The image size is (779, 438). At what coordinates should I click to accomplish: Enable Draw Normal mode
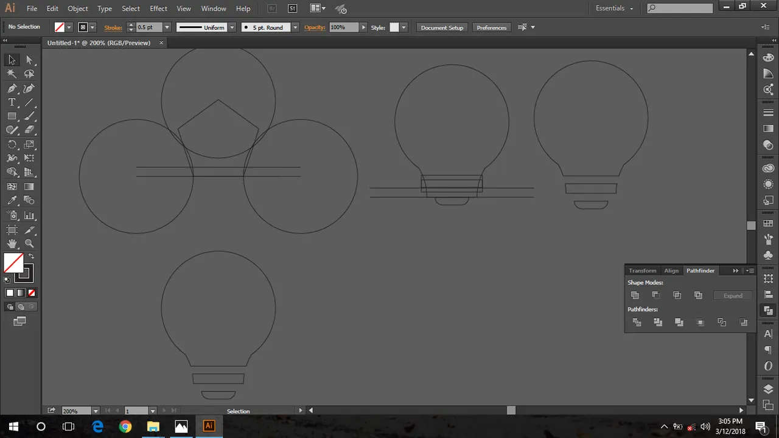[x=10, y=307]
